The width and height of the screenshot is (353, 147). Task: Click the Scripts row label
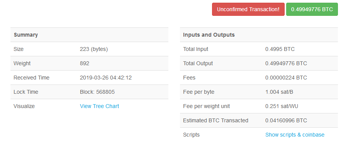click(x=191, y=135)
